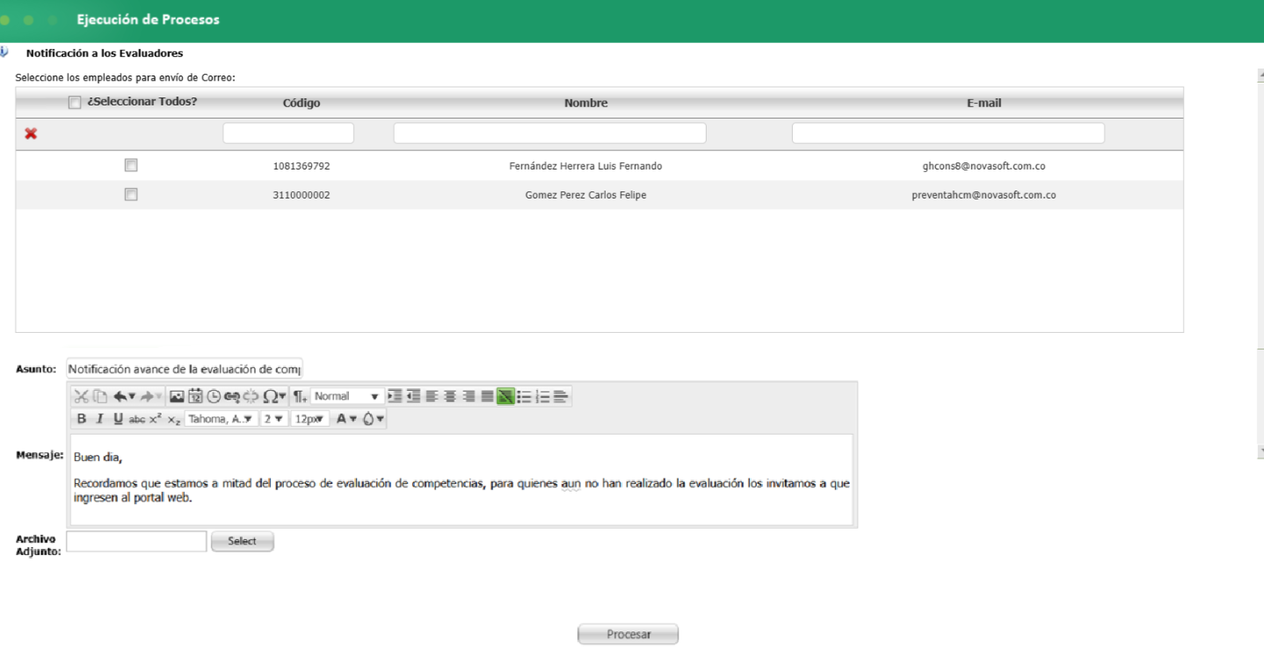1264x649 pixels.
Task: Undo the last edit in the message
Action: (120, 396)
